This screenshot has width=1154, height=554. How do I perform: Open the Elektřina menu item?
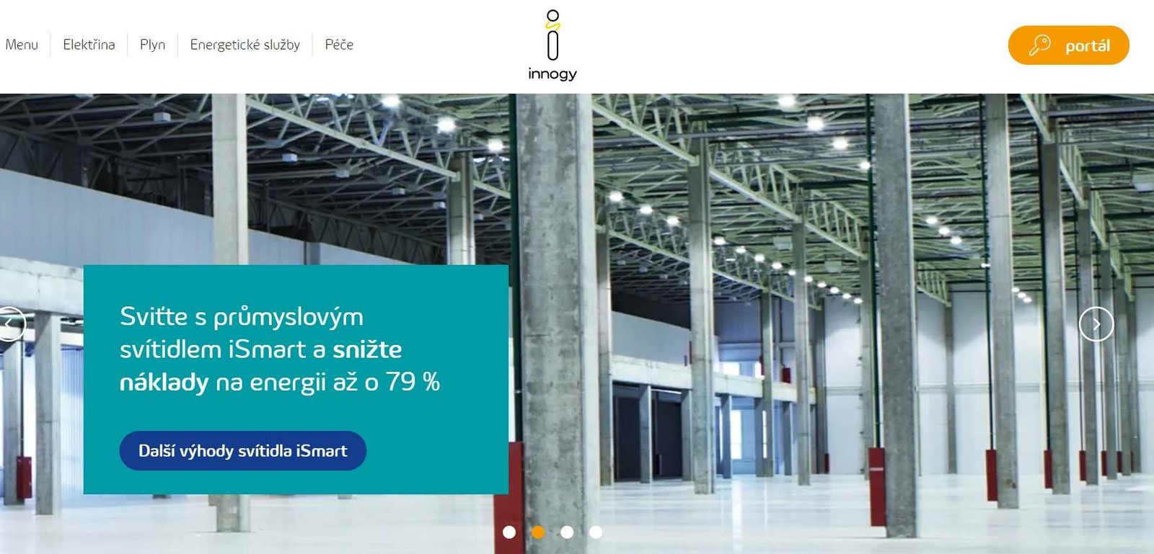click(89, 45)
